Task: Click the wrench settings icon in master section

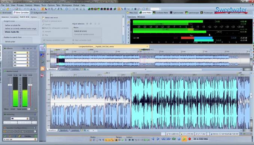Action: click(x=19, y=136)
